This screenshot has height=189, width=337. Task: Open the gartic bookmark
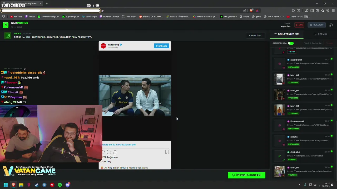(x=256, y=17)
